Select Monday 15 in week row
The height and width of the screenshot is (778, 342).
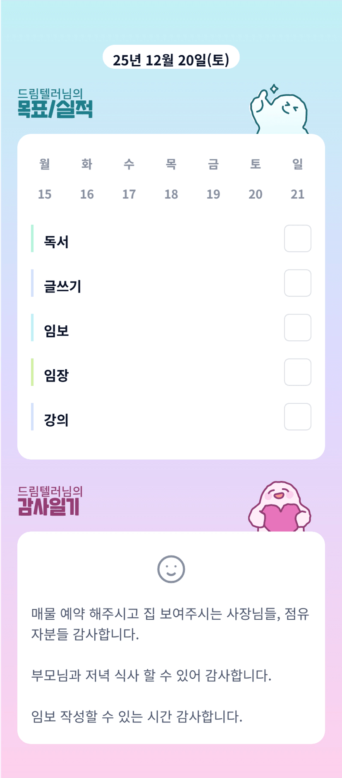45,194
